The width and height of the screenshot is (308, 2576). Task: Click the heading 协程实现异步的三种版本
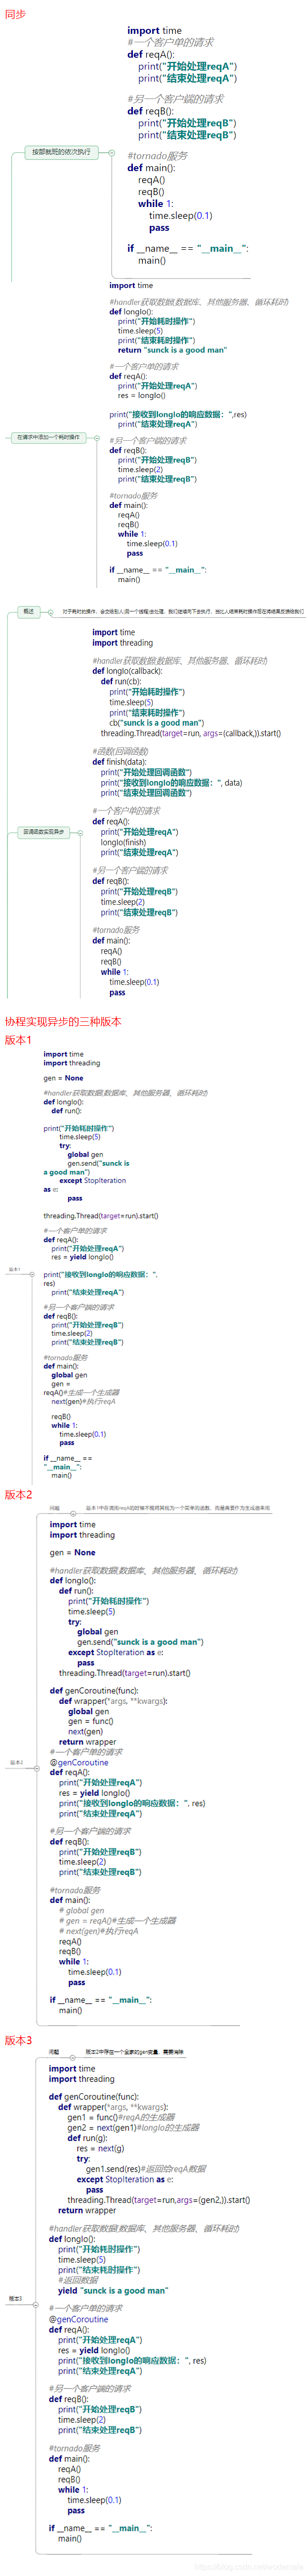pyautogui.click(x=62, y=1021)
